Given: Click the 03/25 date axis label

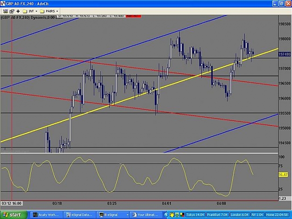Looking at the screenshot, I should click(x=112, y=204).
